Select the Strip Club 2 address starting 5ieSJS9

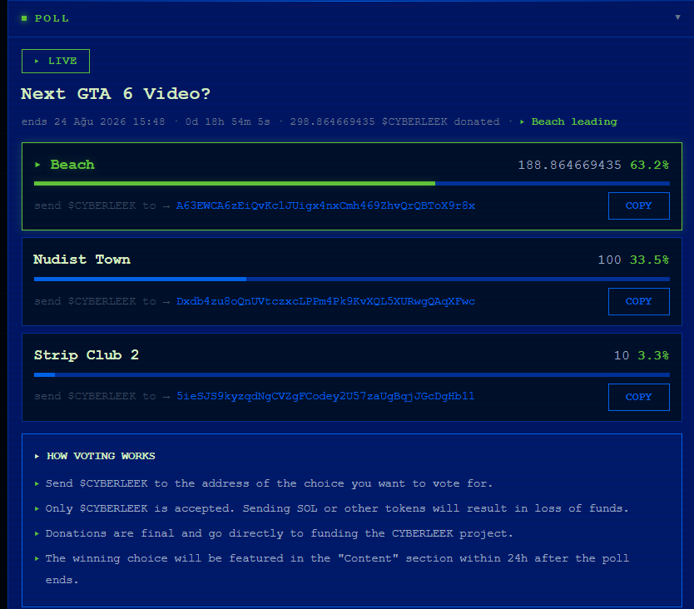325,396
